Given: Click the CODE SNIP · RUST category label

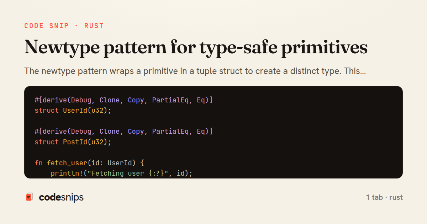Looking at the screenshot, I should [x=64, y=26].
